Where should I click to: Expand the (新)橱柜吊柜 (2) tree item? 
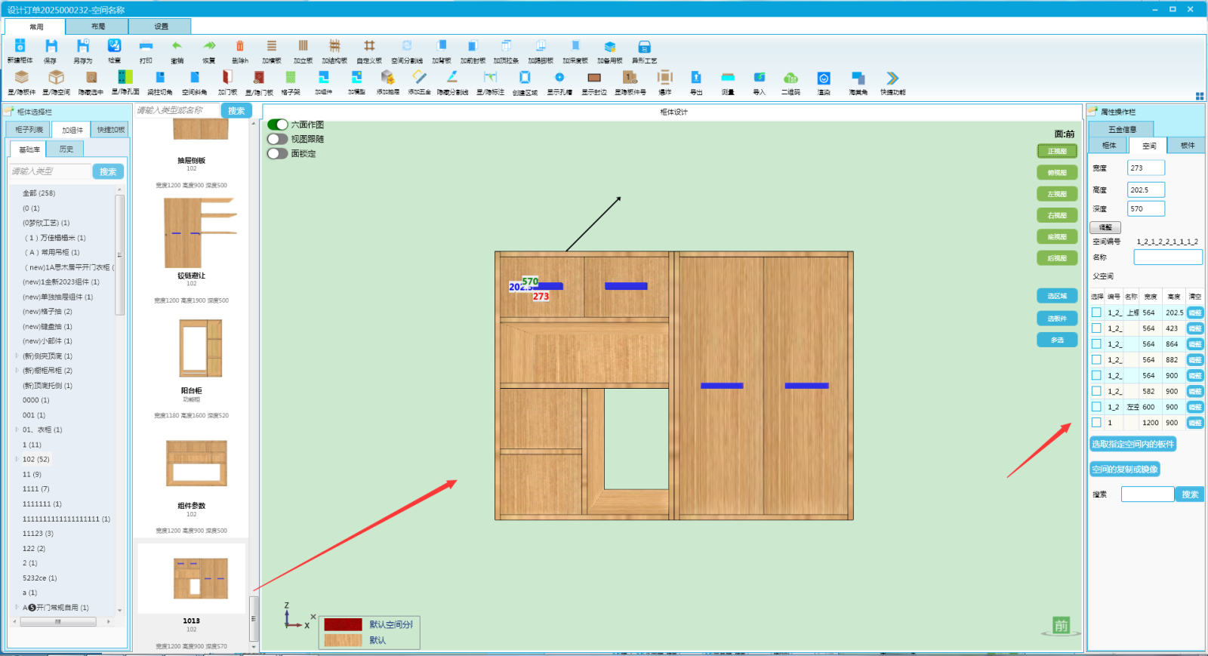coord(17,371)
